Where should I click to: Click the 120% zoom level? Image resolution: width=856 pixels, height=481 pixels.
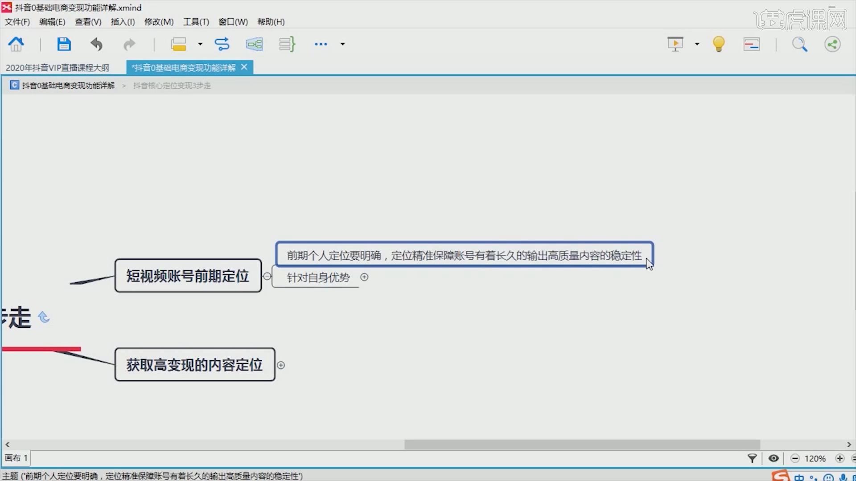point(815,458)
